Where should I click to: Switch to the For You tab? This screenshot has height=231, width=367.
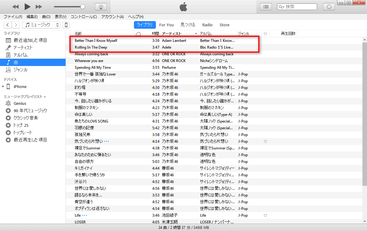pos(167,25)
